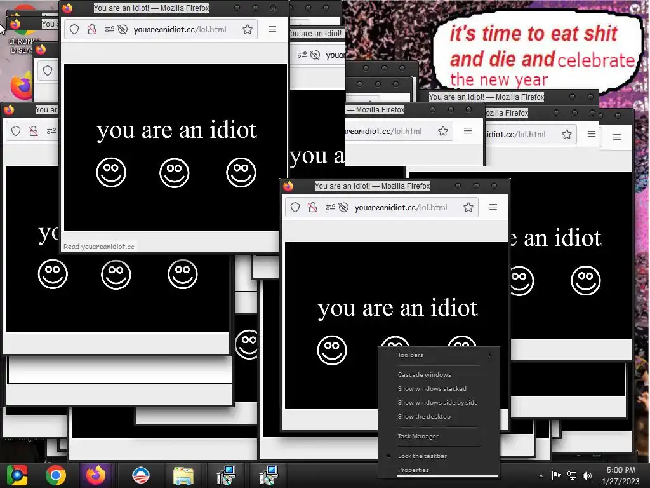Open the hamburger menu in the Firefox window showing the context menu
This screenshot has height=488, width=650.
tap(493, 207)
